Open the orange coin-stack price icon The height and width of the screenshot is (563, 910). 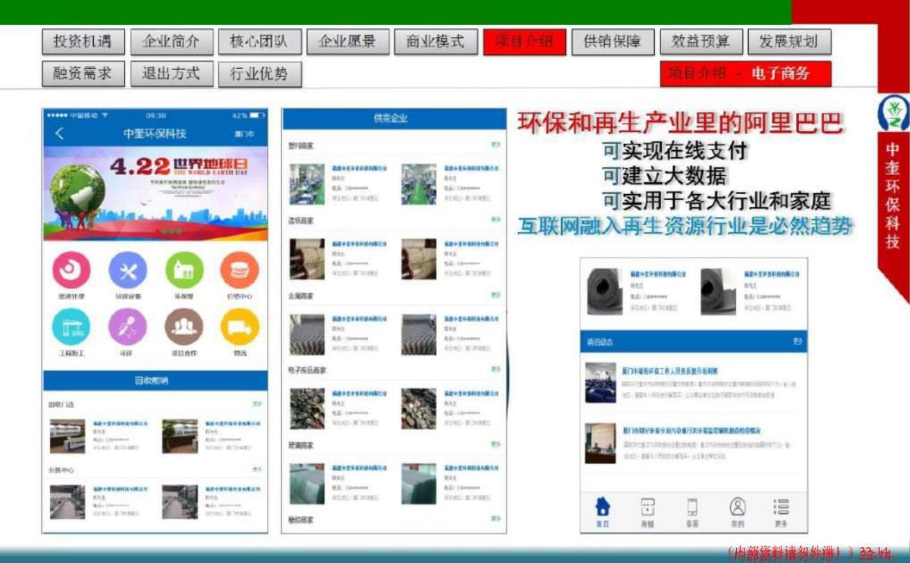tap(240, 270)
